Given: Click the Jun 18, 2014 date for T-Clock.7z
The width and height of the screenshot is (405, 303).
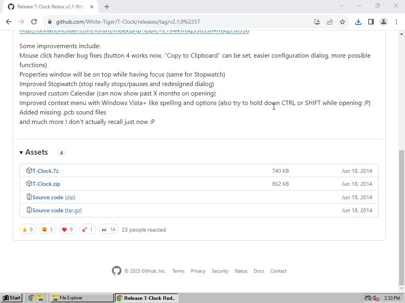Looking at the screenshot, I should click(357, 171).
